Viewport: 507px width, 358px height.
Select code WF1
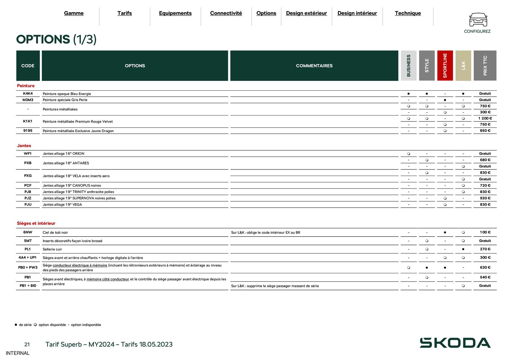[x=28, y=154]
